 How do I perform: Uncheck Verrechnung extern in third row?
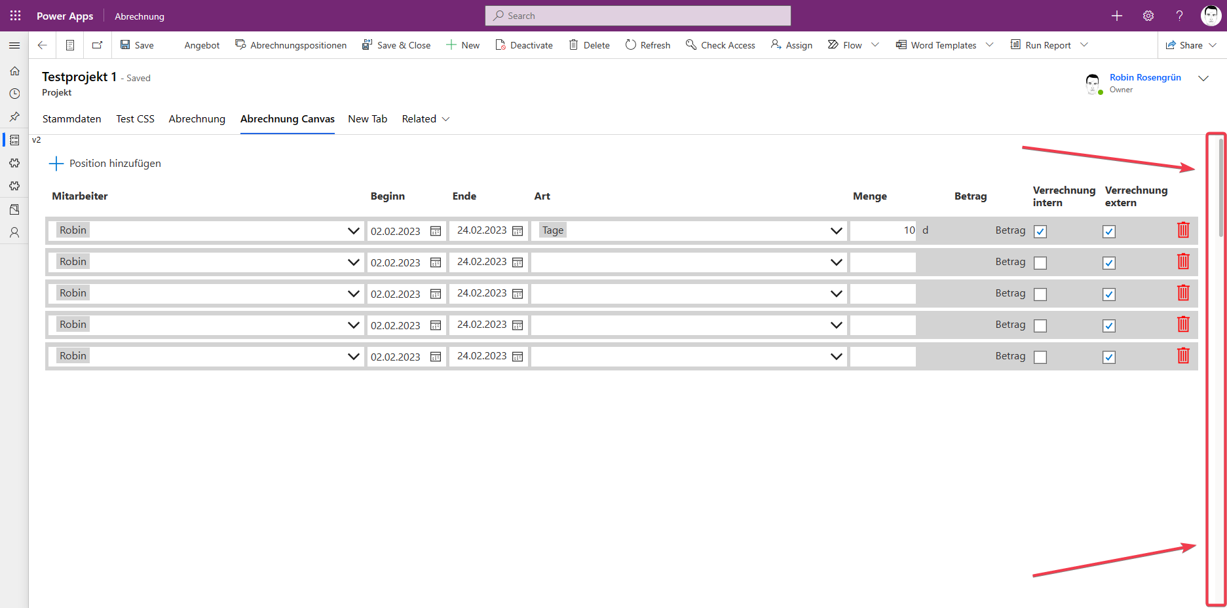pyautogui.click(x=1109, y=295)
